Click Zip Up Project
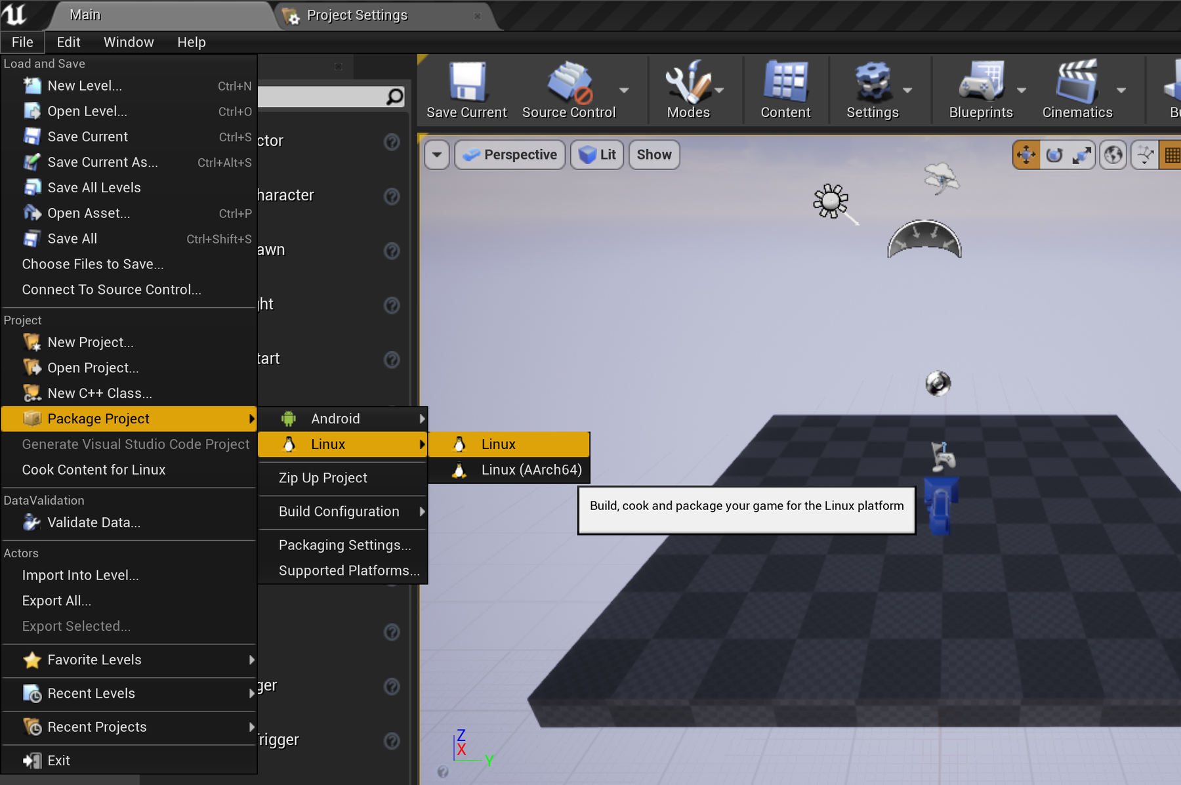 pos(342,478)
